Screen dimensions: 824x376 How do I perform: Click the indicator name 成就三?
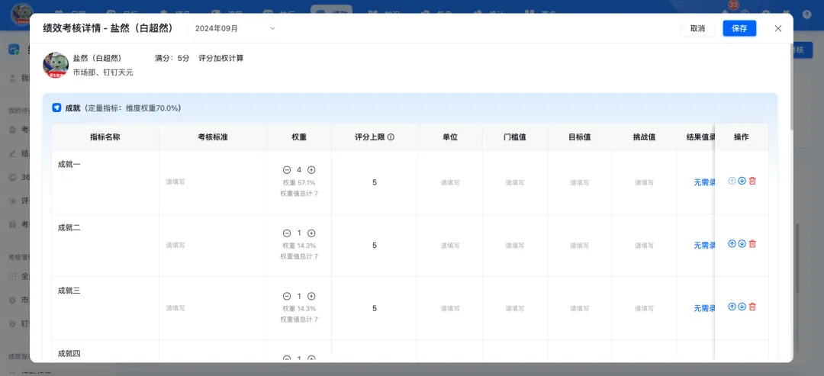(x=69, y=291)
